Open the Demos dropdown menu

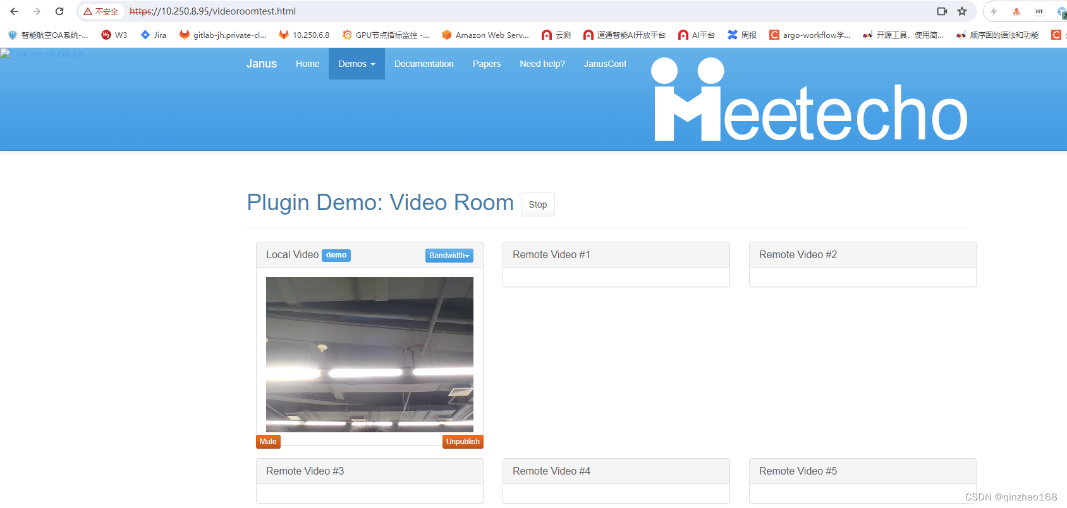[357, 64]
